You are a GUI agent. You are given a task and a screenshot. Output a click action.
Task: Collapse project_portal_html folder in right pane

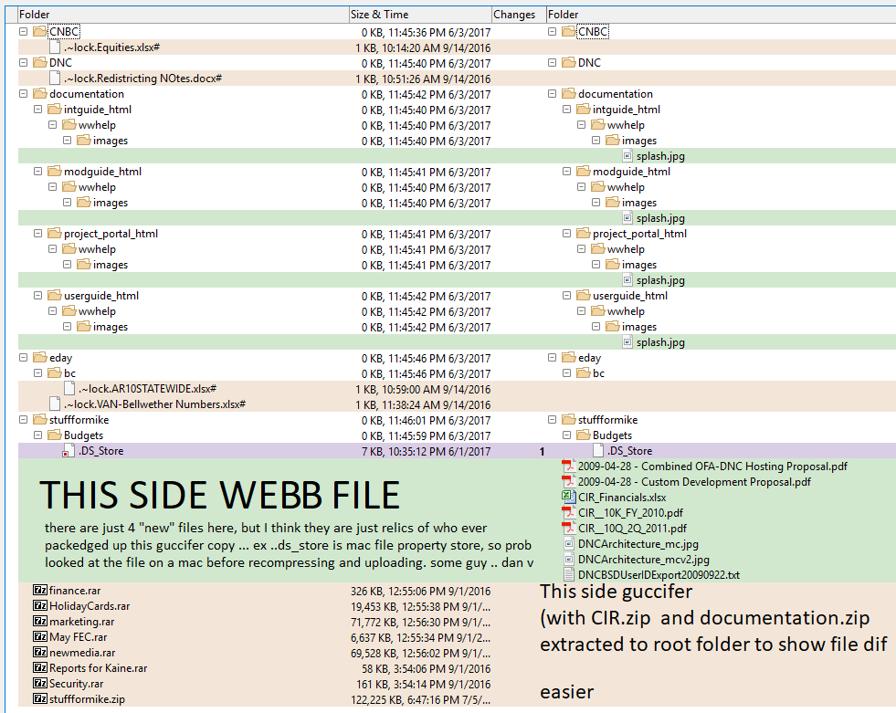(567, 233)
